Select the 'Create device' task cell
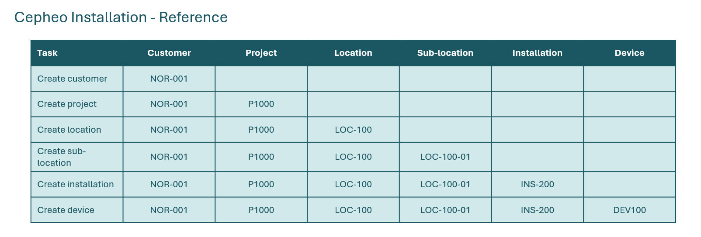The height and width of the screenshot is (237, 701). coord(66,210)
